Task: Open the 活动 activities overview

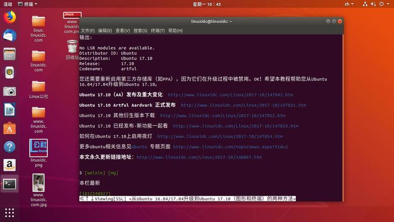Action: click(x=7, y=4)
